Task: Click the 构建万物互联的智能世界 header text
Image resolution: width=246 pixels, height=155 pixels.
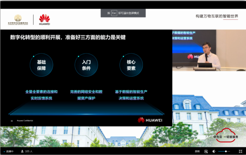Action: click(x=217, y=16)
